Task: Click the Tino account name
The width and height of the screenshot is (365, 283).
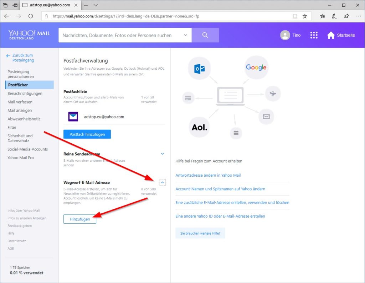Action: 297,35
